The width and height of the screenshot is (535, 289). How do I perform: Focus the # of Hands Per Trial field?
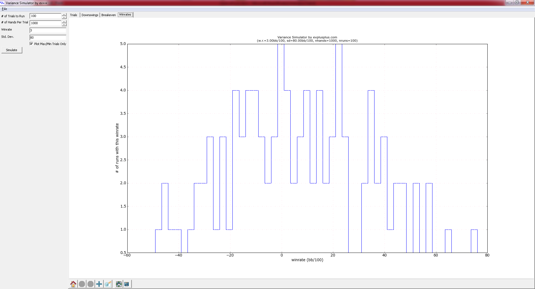(x=45, y=23)
